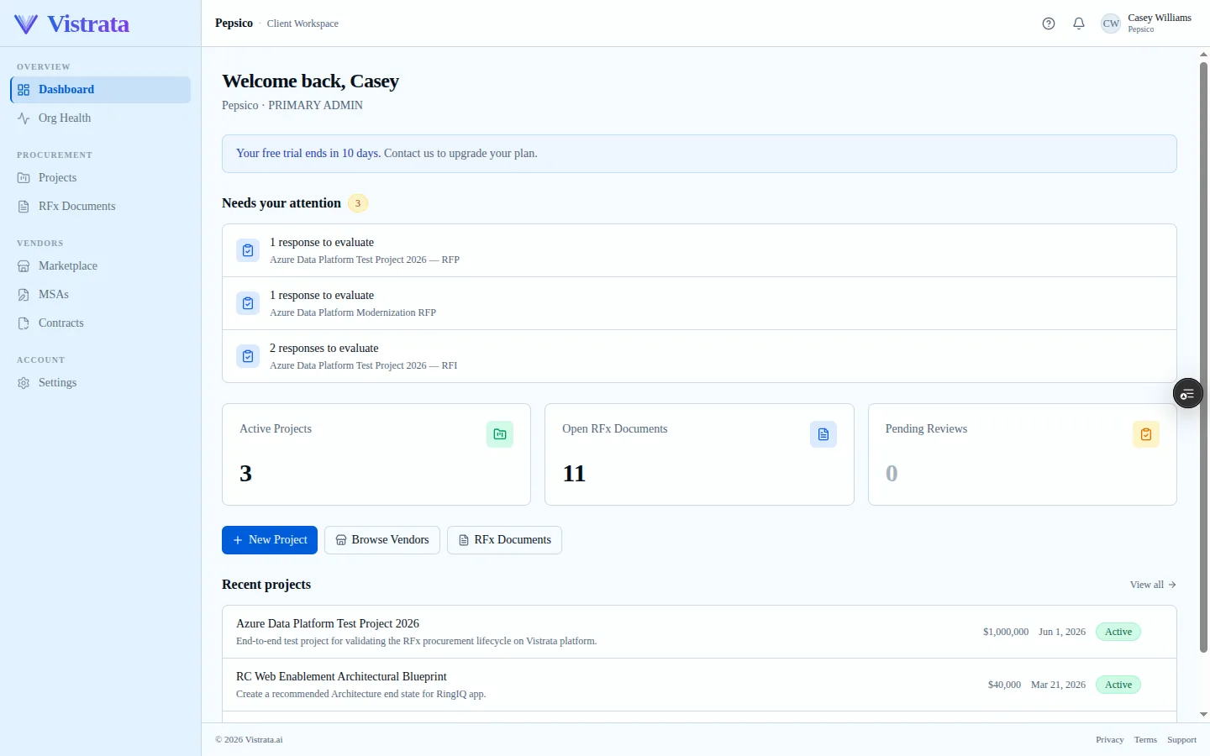Click clipboard icon for RFI responses row
Viewport: 1210px width, 756px height.
point(248,356)
